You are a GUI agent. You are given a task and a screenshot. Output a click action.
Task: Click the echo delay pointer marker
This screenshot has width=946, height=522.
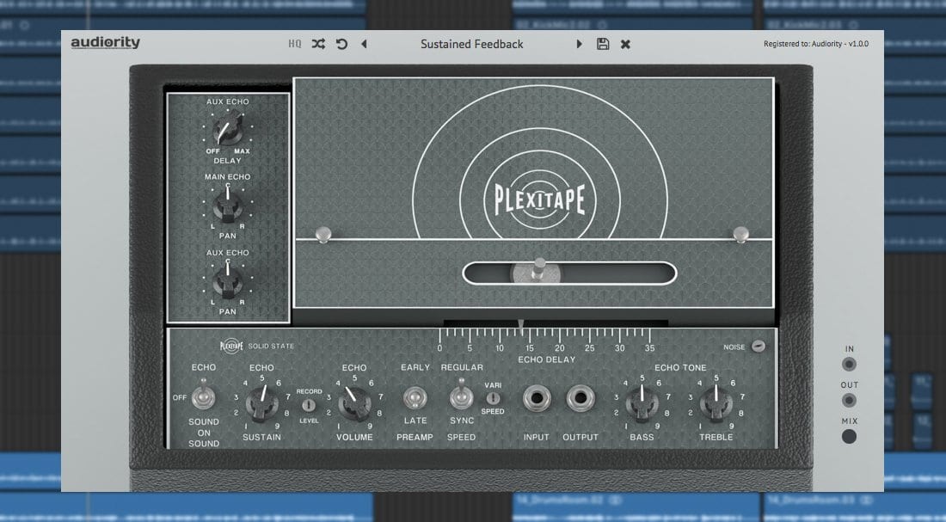(x=521, y=326)
